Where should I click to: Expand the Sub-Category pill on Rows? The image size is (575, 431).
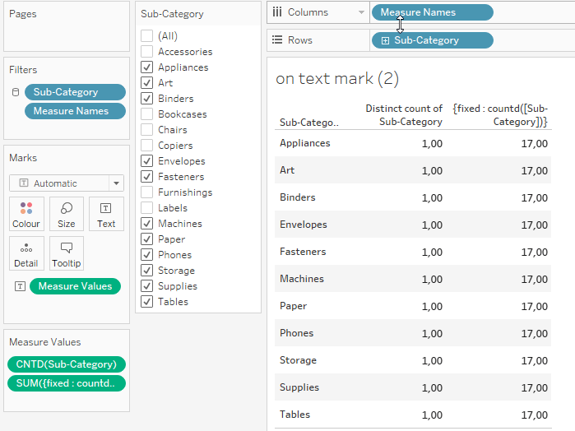pyautogui.click(x=385, y=40)
